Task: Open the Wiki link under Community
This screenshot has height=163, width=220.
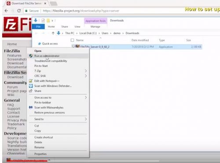Action: click(x=11, y=95)
